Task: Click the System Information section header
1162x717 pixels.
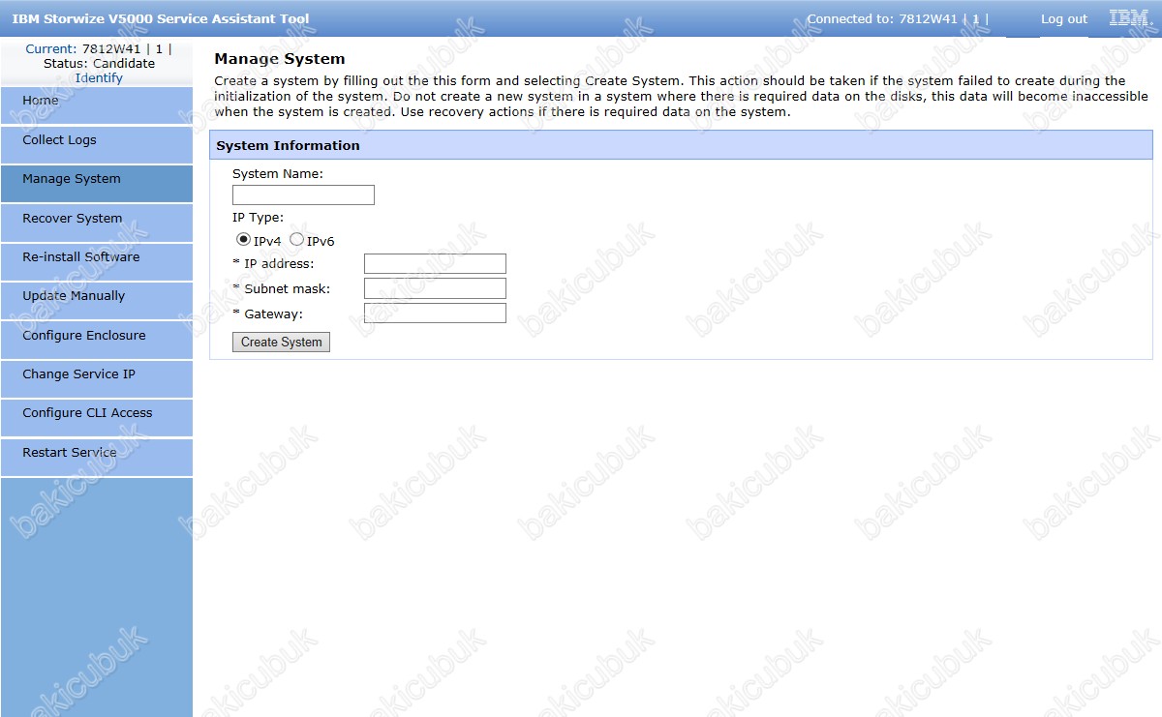Action: point(681,145)
